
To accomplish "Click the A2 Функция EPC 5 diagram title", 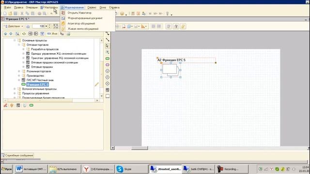I will [x=171, y=60].
